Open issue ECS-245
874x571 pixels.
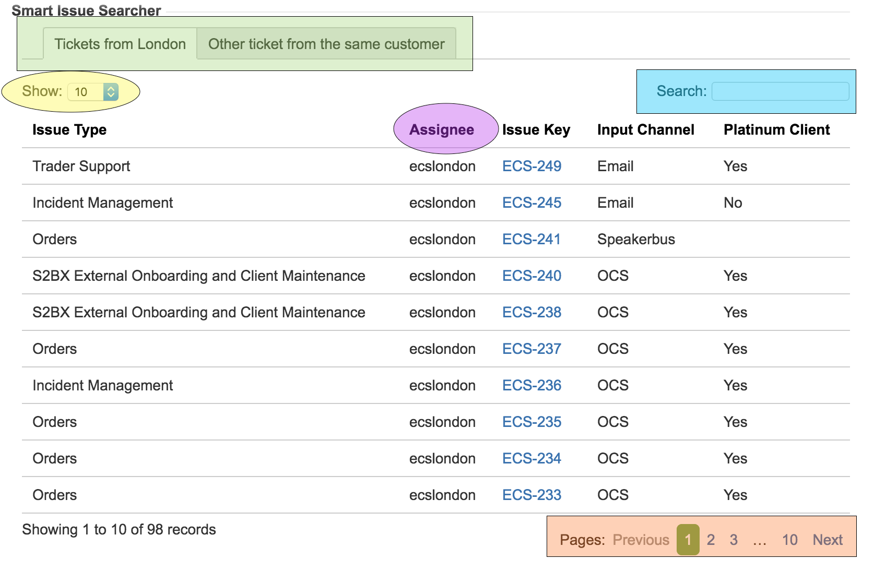(532, 203)
